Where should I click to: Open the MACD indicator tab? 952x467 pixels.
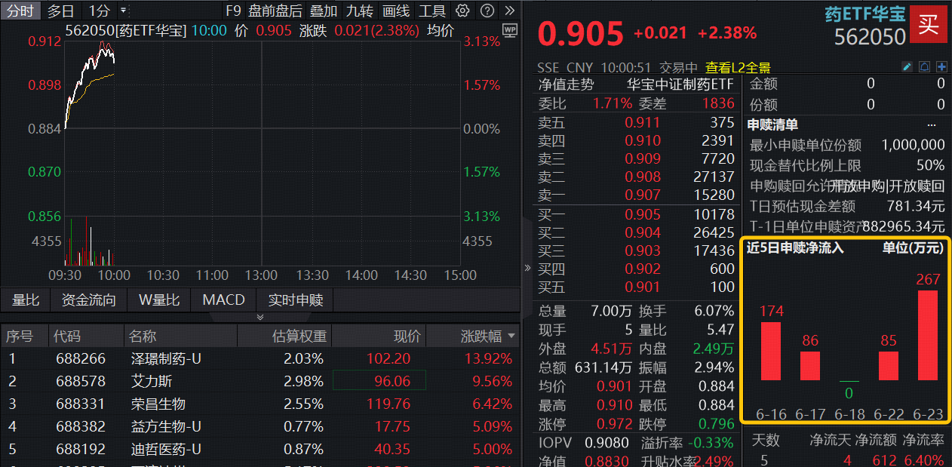[223, 300]
